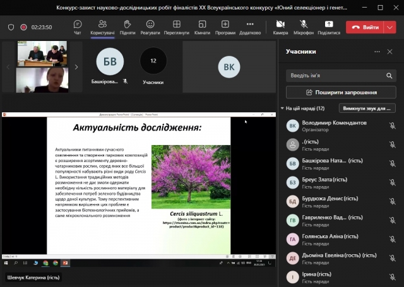404x287 pixels.
Task: Open Переглянути (View) layout options
Action: pos(175,26)
